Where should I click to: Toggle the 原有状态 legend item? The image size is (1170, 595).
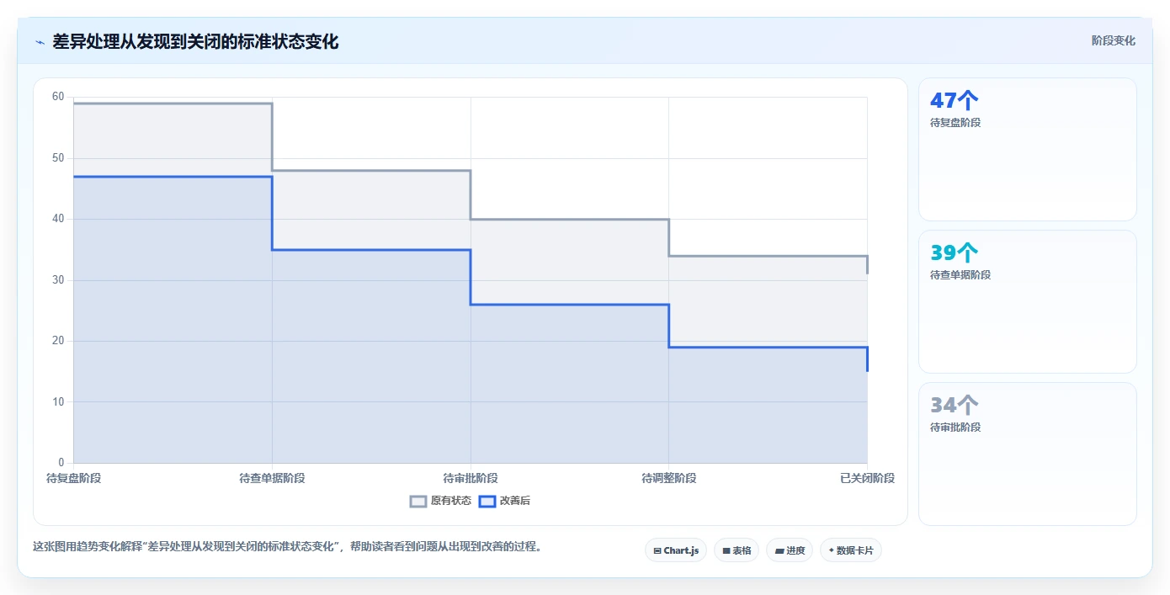click(x=440, y=501)
